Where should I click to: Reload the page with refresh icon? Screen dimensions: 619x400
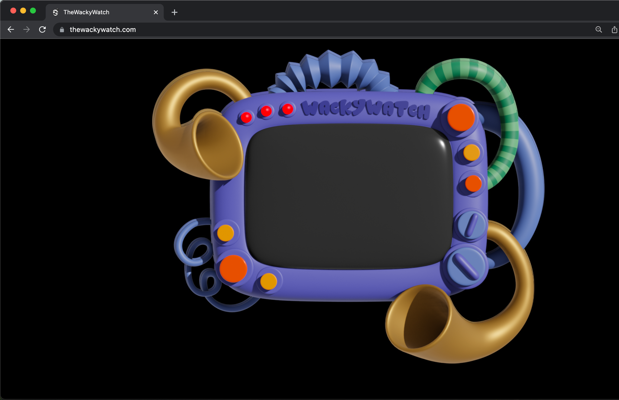pyautogui.click(x=42, y=30)
